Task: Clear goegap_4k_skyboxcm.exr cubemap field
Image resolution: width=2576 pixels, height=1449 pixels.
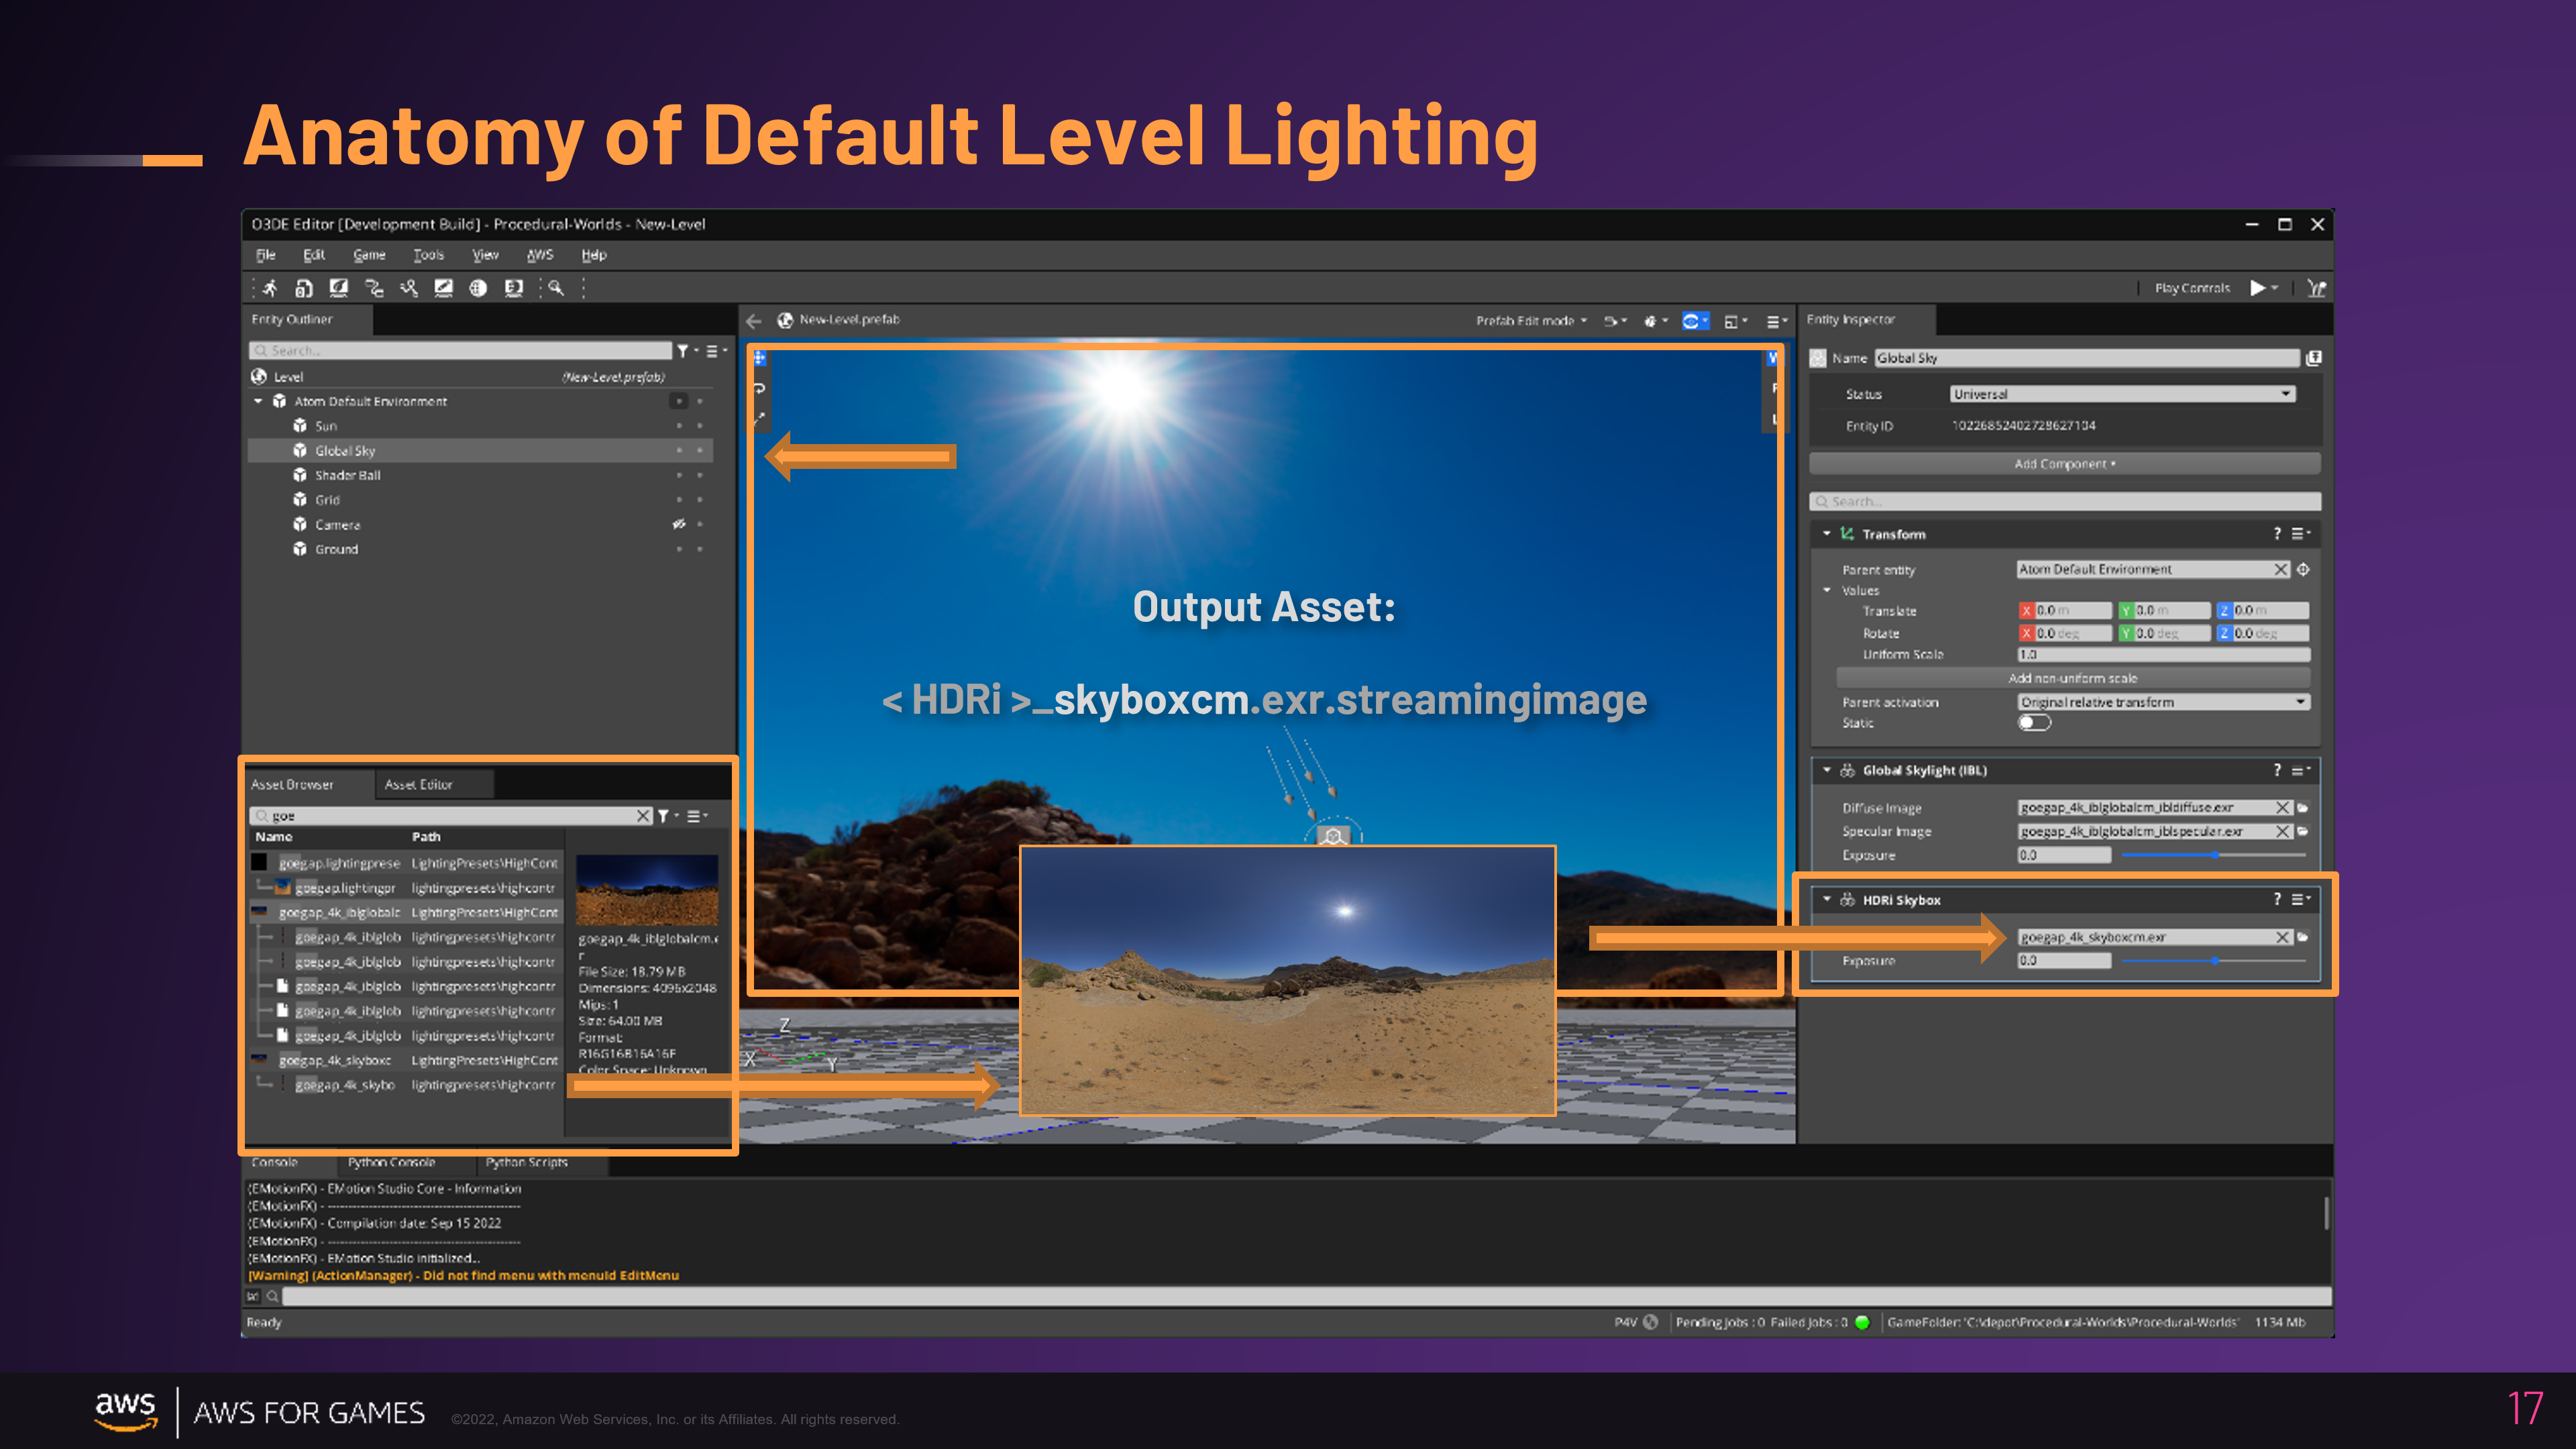Action: [2282, 937]
